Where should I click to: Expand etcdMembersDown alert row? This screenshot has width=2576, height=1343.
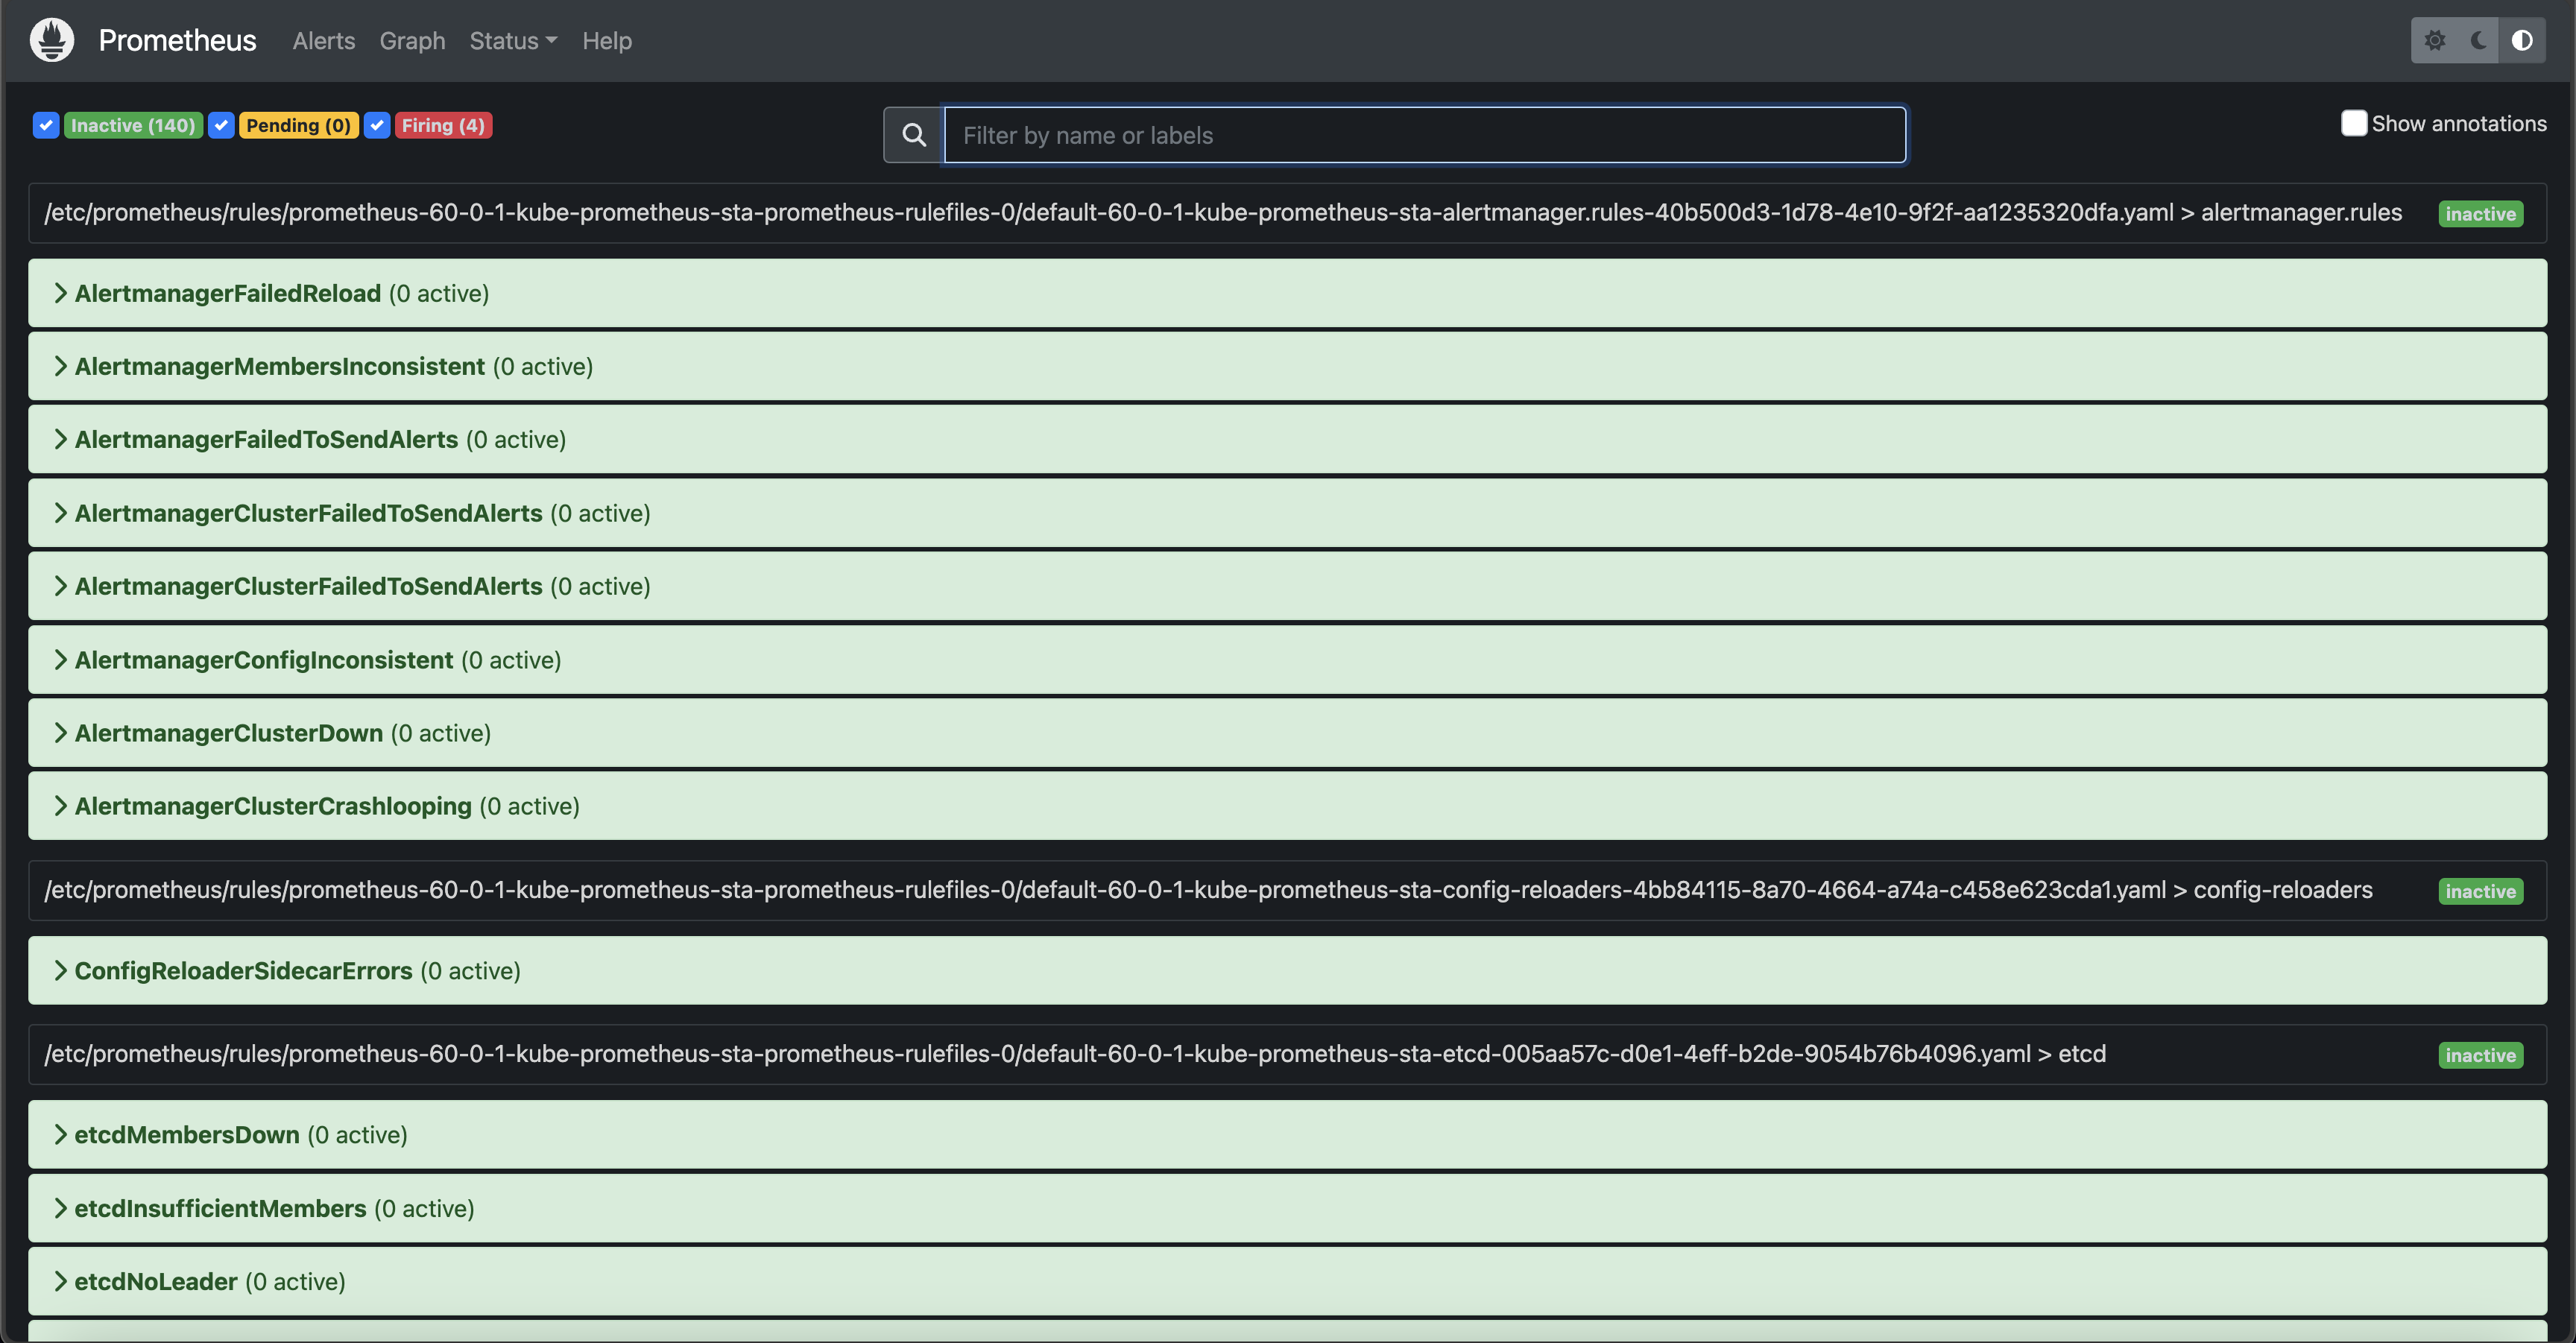click(x=1287, y=1134)
